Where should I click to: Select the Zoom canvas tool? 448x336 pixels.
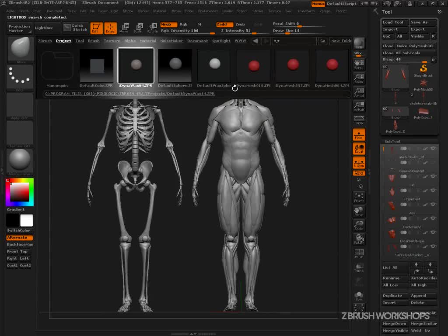point(359,79)
